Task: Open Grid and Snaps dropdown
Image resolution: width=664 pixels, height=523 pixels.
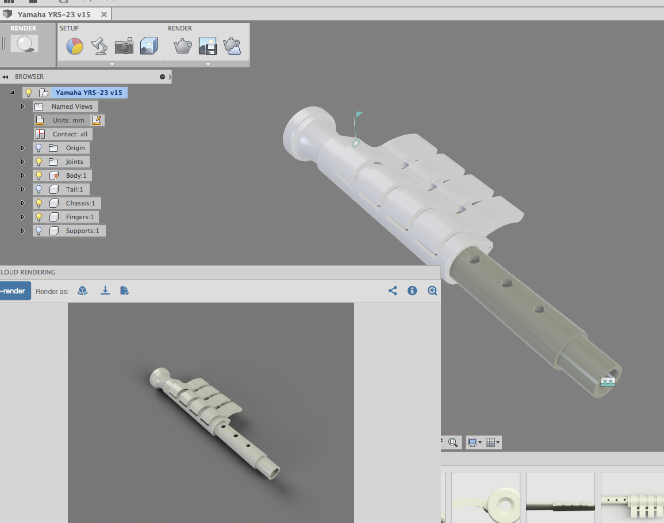Action: [492, 442]
